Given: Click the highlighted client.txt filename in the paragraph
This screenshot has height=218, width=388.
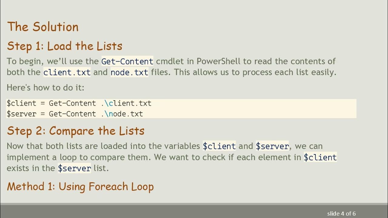Looking at the screenshot, I should (x=67, y=73).
